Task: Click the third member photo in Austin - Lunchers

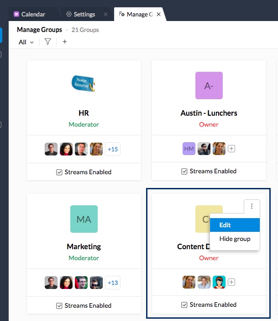Action: pos(219,149)
